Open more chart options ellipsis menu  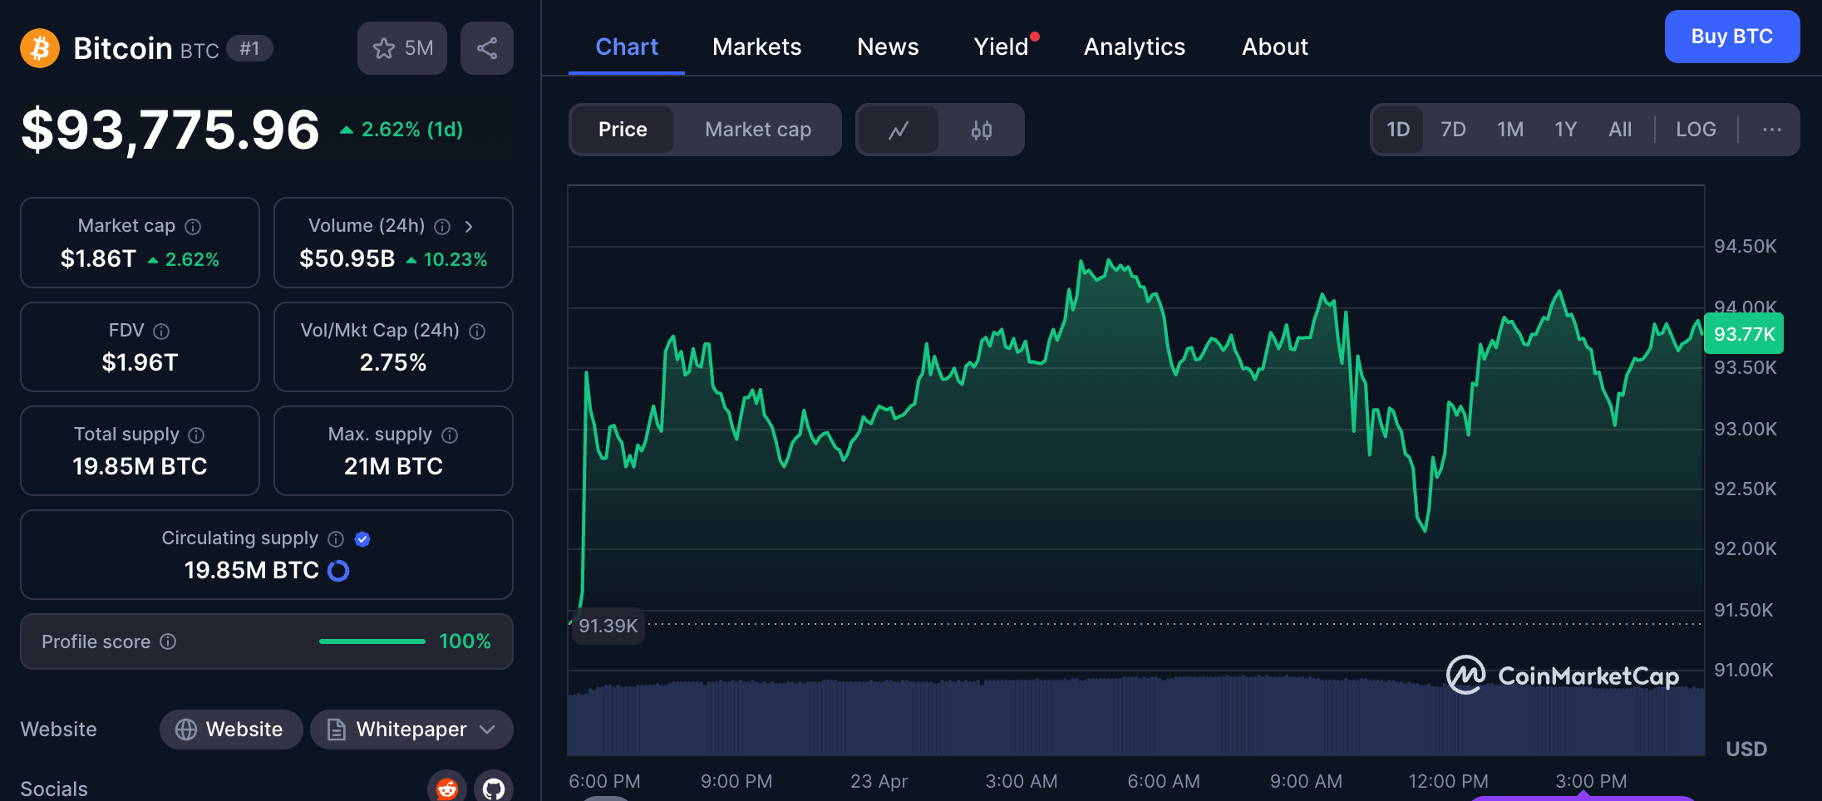[x=1771, y=130]
